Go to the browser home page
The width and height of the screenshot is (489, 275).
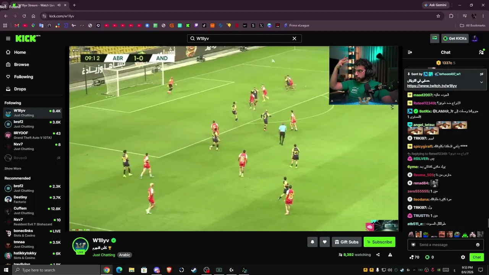pyautogui.click(x=33, y=16)
